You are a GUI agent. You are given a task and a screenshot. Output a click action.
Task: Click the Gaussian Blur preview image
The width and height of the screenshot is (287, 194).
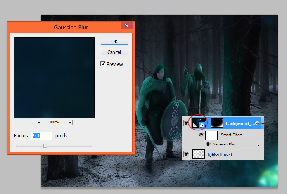click(x=54, y=78)
